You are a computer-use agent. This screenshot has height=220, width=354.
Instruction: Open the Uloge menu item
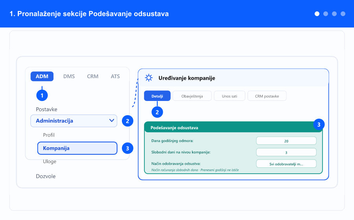50,161
